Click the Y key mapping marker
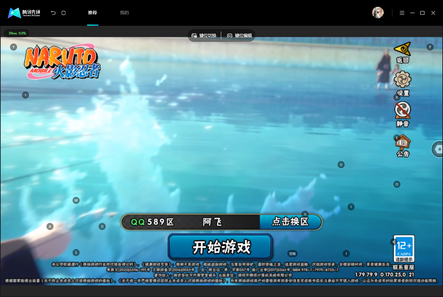The image size is (443, 297). pos(13,47)
